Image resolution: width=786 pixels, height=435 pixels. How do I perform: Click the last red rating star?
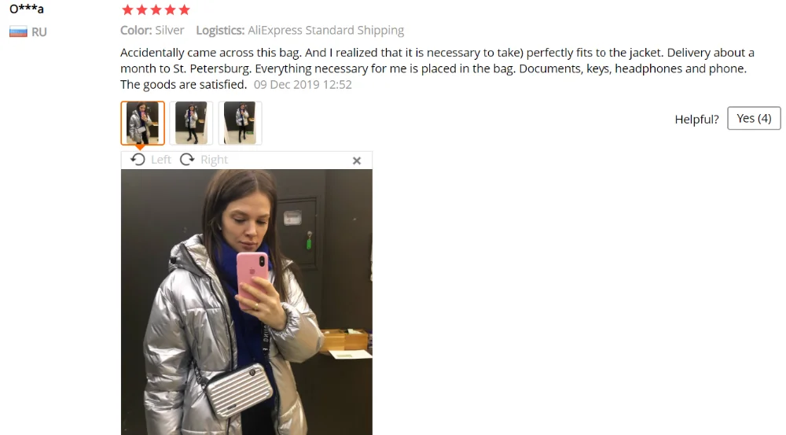[x=185, y=9]
